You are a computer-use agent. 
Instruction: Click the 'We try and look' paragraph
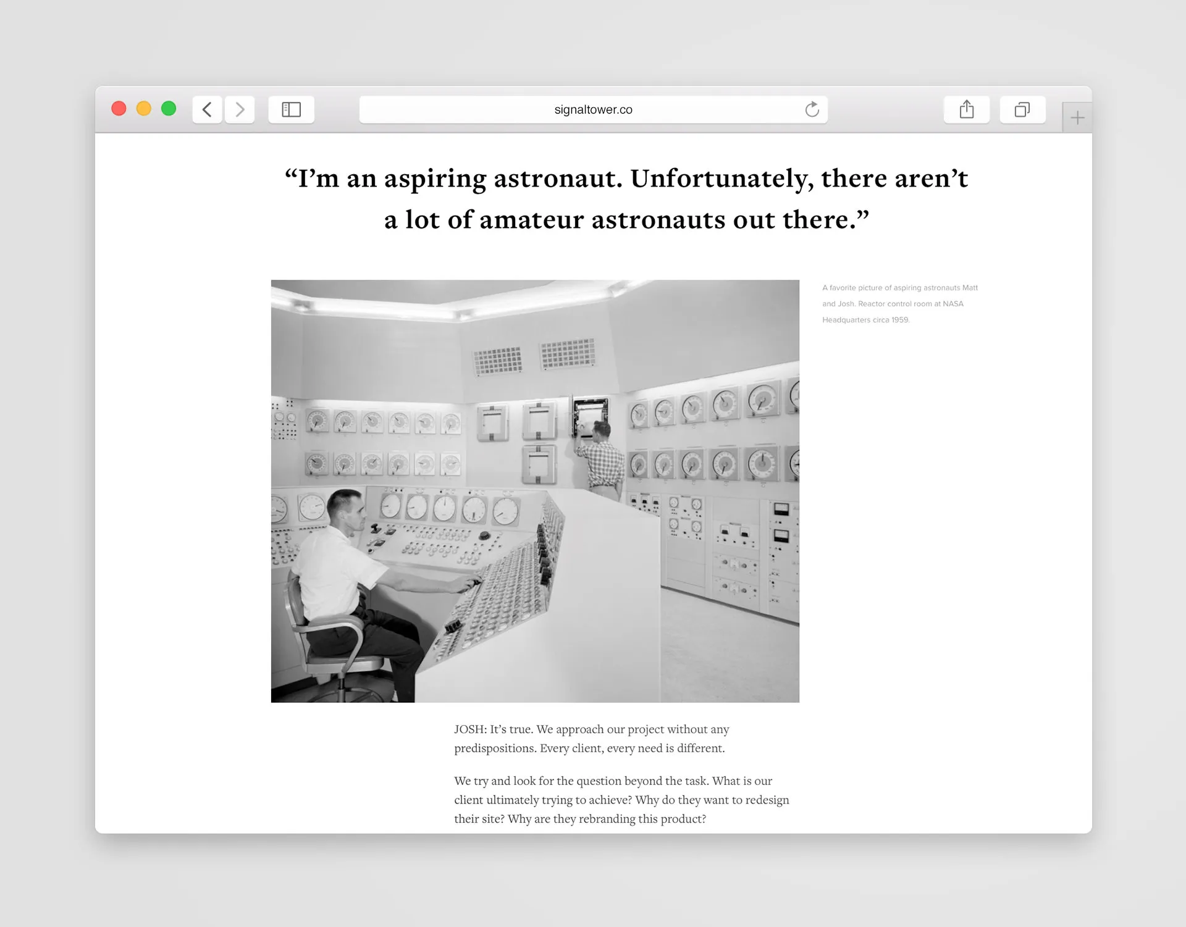621,800
